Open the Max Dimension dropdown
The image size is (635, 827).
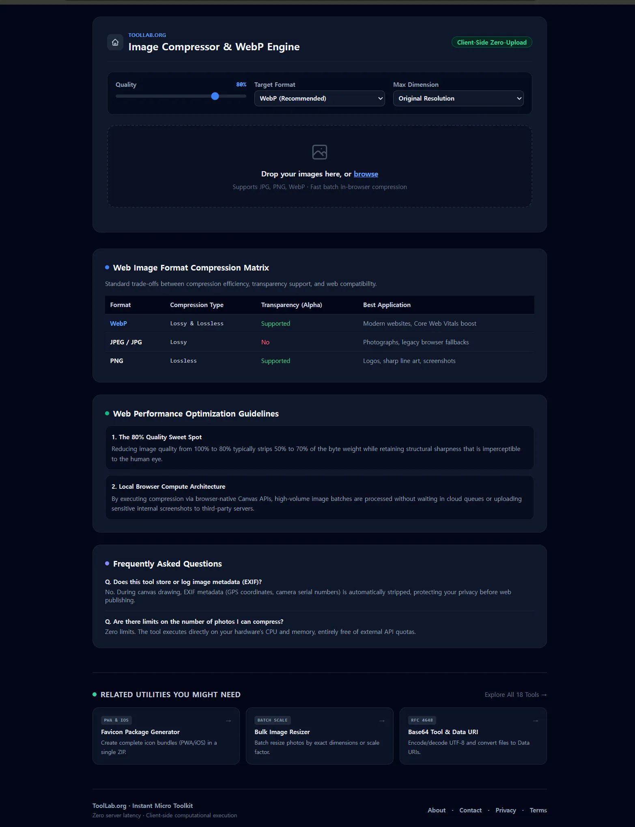tap(458, 99)
